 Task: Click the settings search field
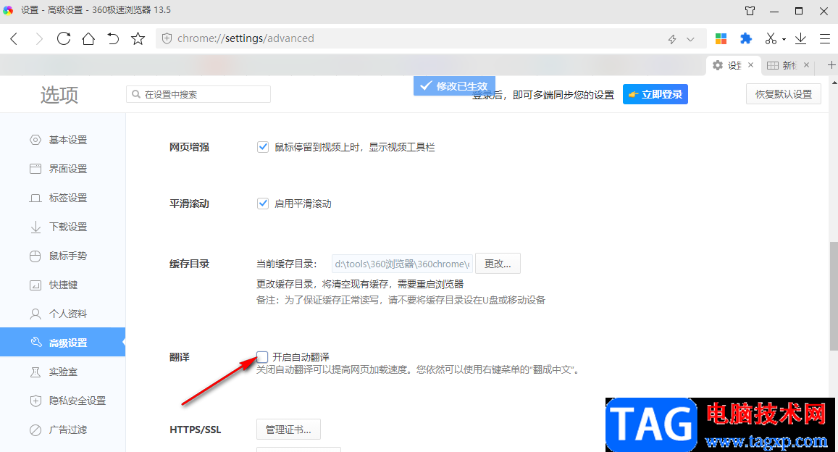[198, 94]
